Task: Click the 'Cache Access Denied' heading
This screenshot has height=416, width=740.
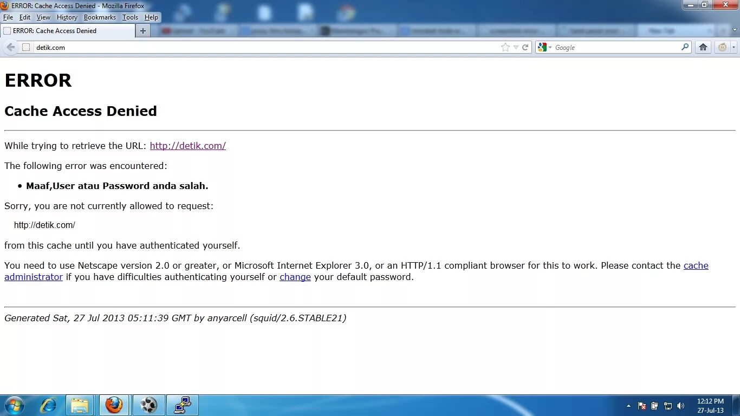Action: pos(81,111)
